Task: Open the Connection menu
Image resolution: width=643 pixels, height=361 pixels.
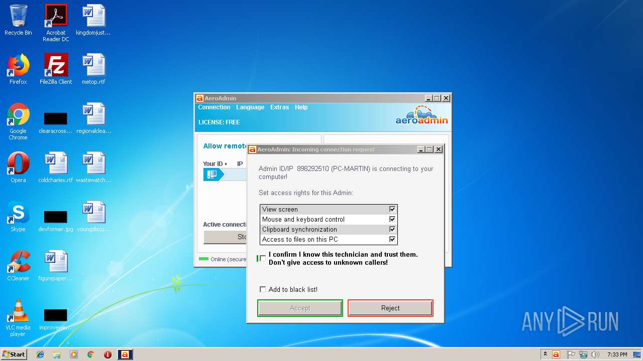Action: click(214, 107)
